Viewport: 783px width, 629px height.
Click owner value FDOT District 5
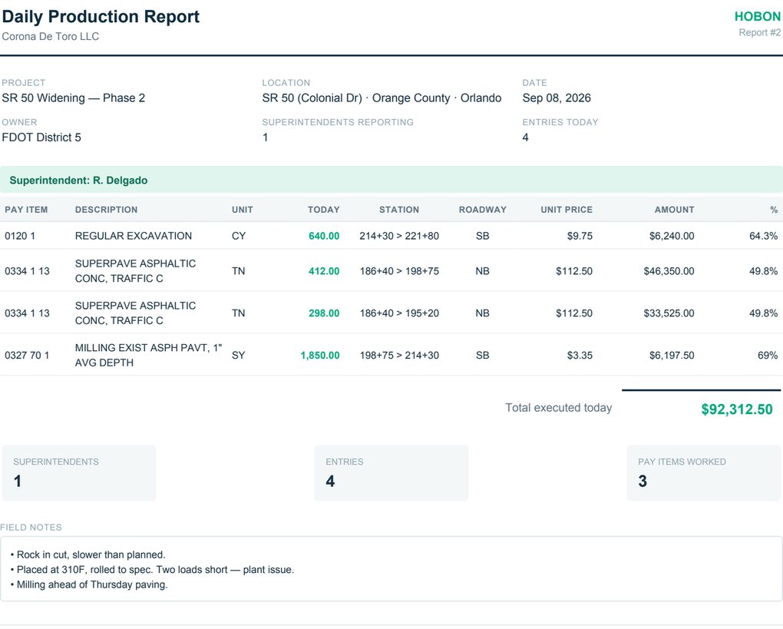point(41,137)
